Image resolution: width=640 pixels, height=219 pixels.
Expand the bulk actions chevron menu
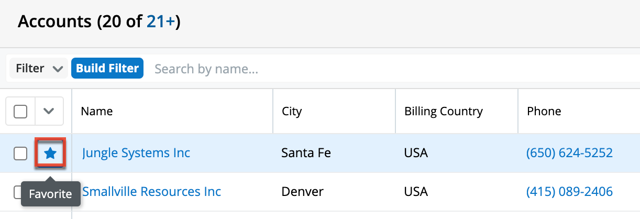pos(49,111)
